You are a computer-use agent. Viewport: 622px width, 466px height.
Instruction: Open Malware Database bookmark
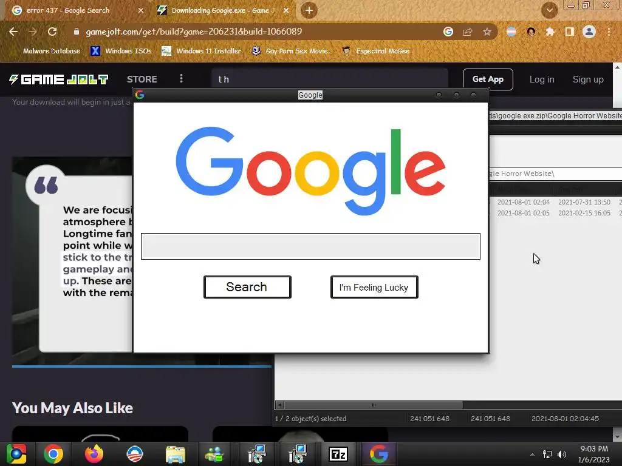(52, 51)
